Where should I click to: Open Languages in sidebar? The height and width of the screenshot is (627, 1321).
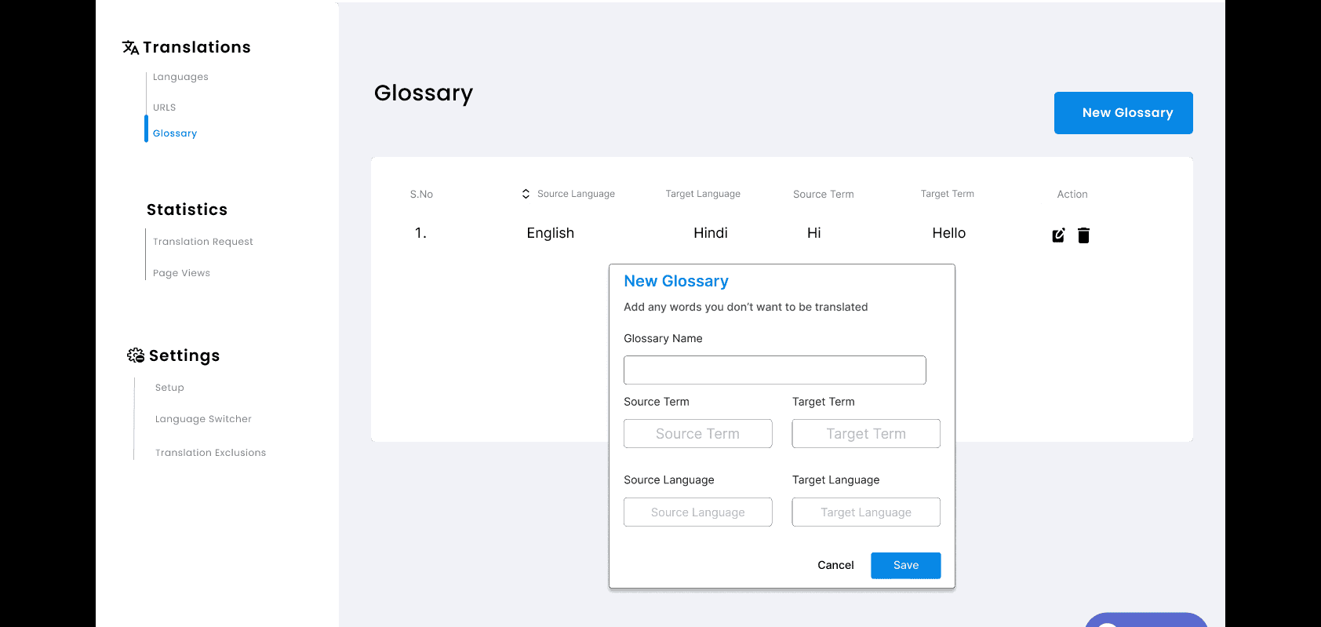point(180,77)
